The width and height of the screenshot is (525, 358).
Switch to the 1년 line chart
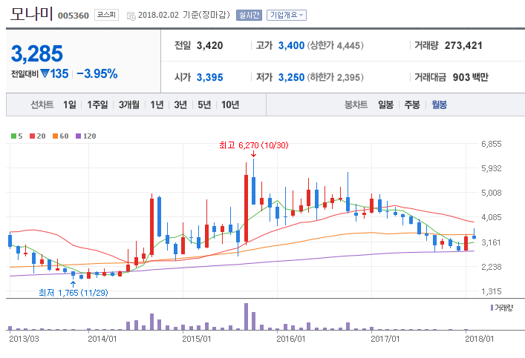click(157, 105)
